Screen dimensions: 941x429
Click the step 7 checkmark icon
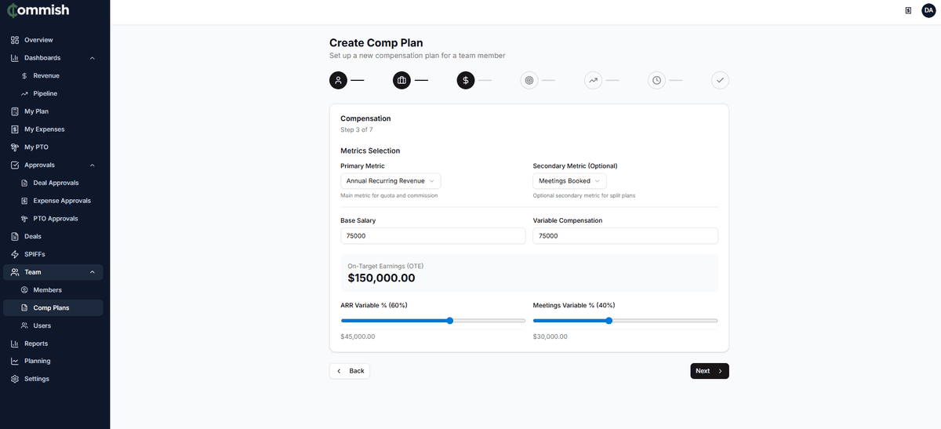[x=720, y=80]
